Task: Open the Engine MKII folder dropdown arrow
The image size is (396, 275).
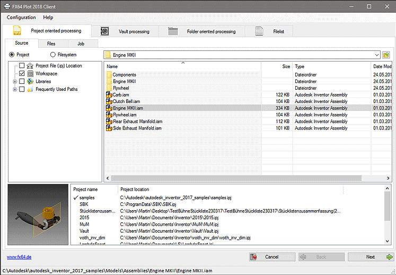Action: (x=376, y=55)
